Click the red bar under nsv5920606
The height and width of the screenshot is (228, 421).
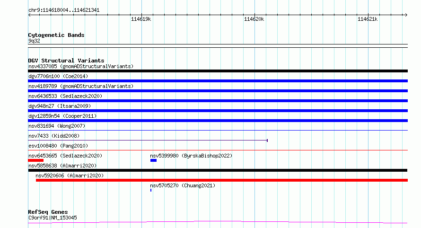222,180
